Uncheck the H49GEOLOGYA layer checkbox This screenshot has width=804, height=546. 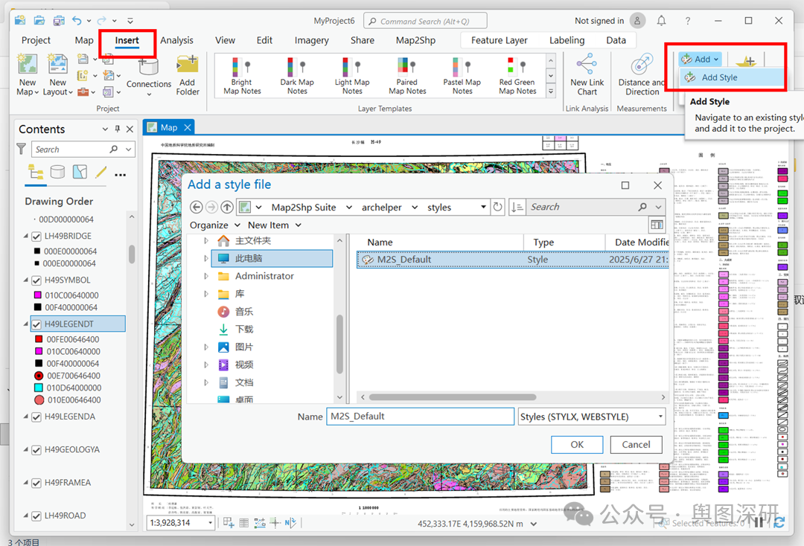coord(36,450)
